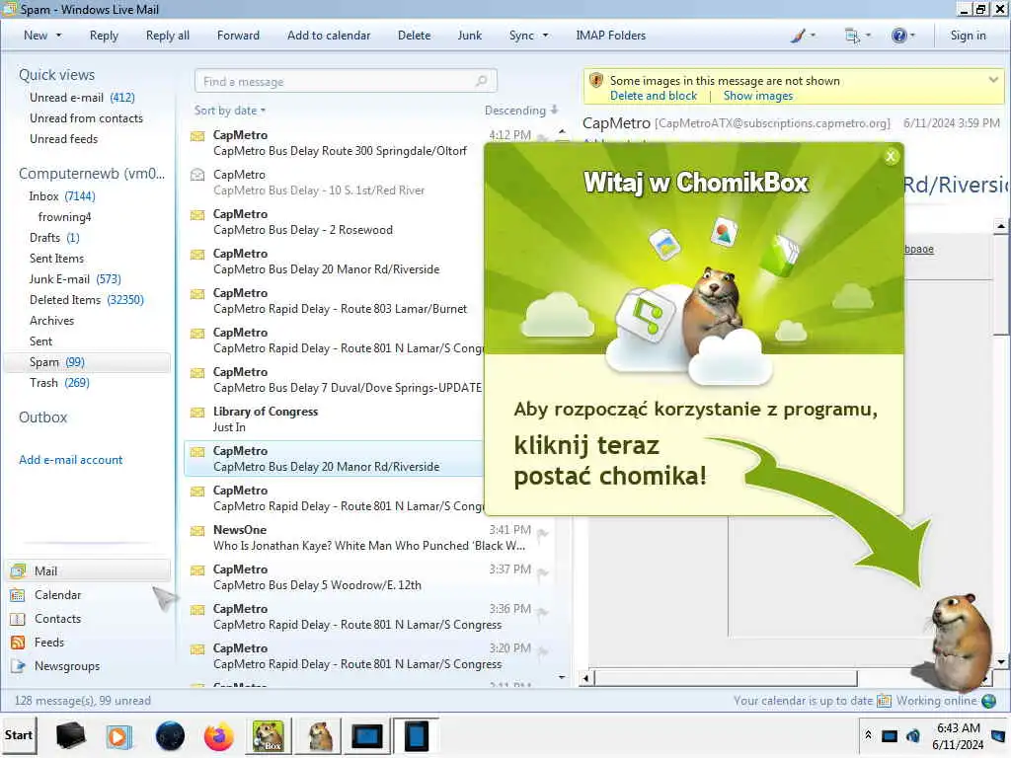Open the paintbrush customize toolbar icon
This screenshot has height=758, width=1011.
tap(798, 36)
